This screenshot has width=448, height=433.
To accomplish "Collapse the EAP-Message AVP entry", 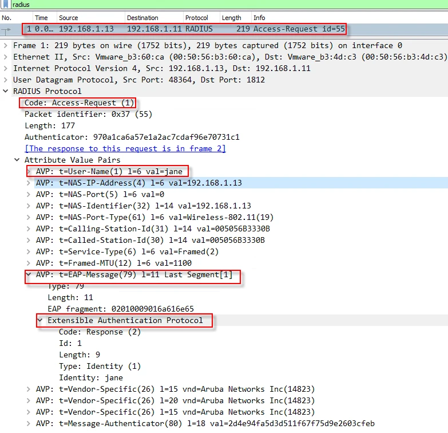I will (x=29, y=275).
